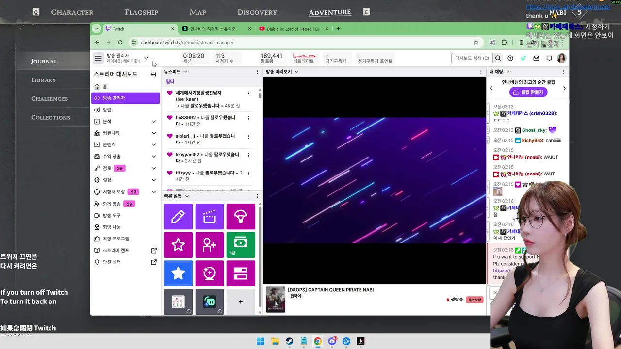Click the parachute drops quick action
This screenshot has height=349, width=621.
[241, 217]
